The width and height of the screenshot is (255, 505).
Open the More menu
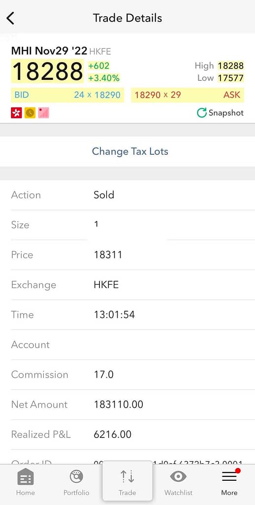coord(229,482)
